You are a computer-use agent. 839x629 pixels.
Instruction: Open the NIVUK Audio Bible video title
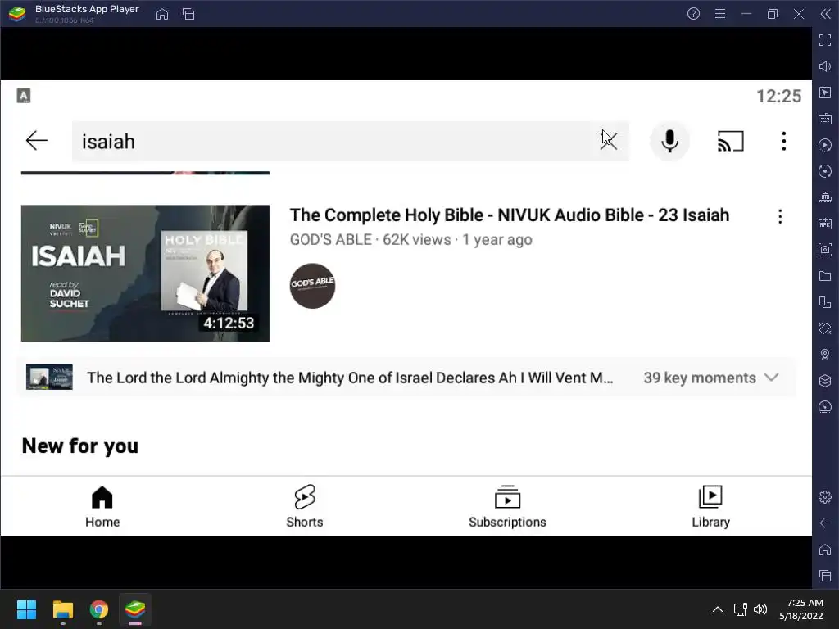[x=510, y=215]
